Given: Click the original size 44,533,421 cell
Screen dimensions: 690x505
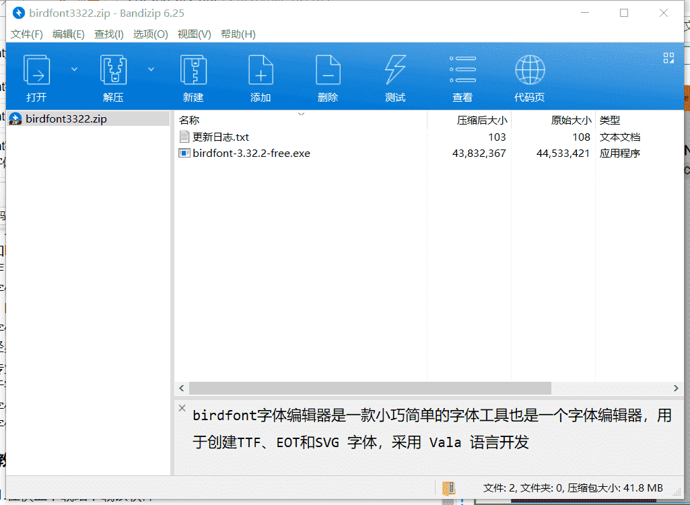Looking at the screenshot, I should (563, 154).
